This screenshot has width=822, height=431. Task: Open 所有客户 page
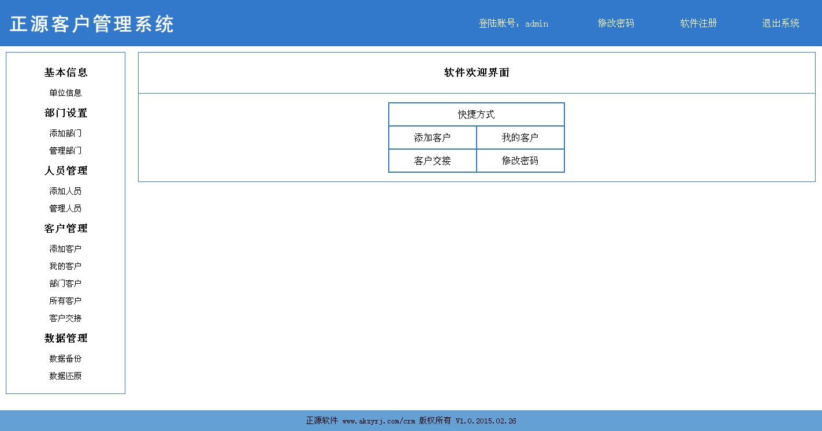[65, 300]
